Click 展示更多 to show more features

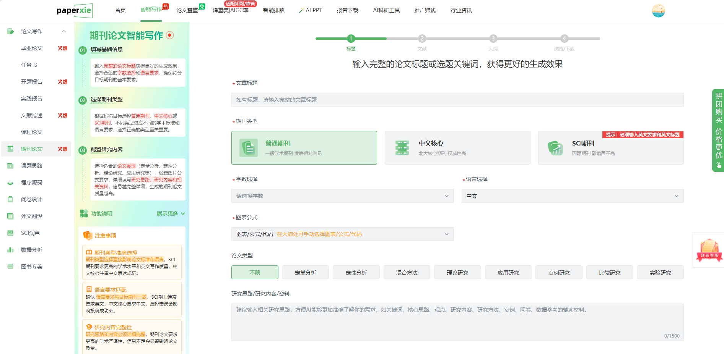pos(170,213)
